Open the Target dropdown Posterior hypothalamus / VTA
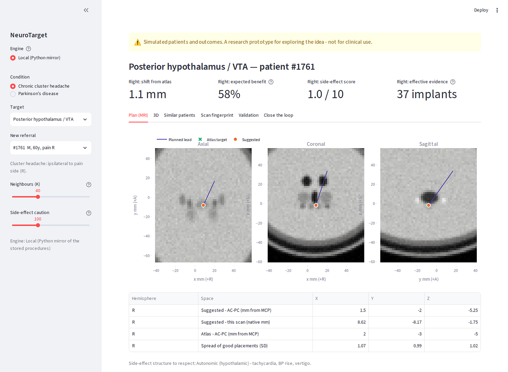Image resolution: width=508 pixels, height=372 pixels. click(x=51, y=119)
